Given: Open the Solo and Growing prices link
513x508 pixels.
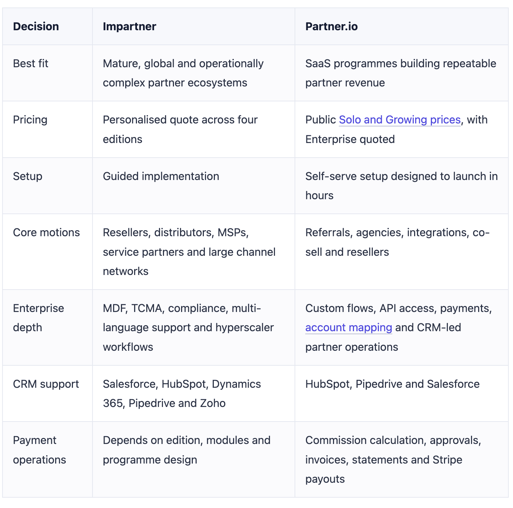Looking at the screenshot, I should [400, 120].
